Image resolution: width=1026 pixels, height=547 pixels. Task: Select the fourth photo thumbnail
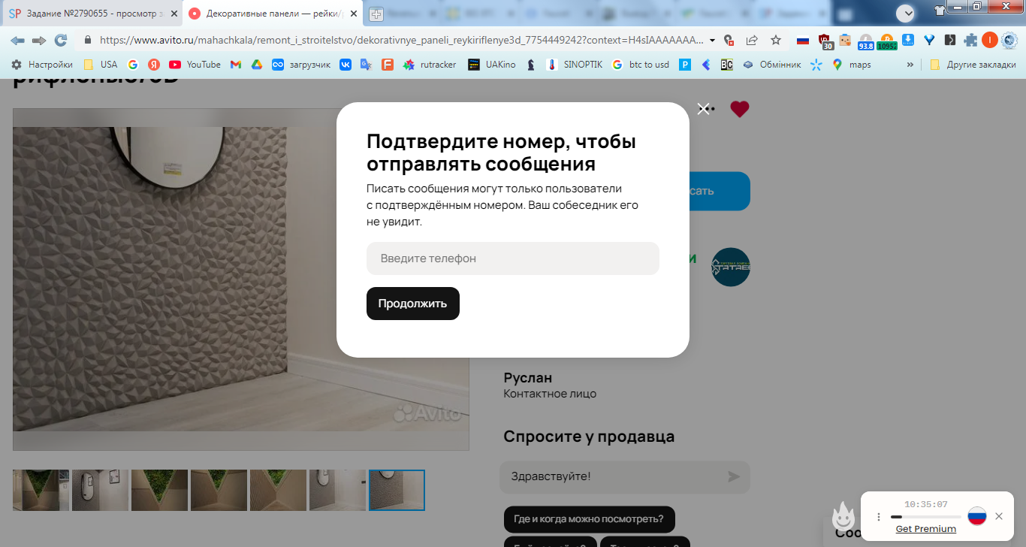click(x=219, y=491)
